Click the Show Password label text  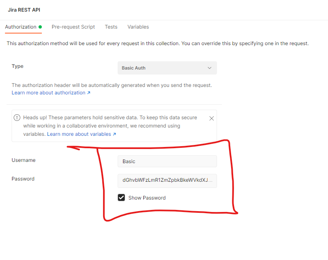[147, 197]
